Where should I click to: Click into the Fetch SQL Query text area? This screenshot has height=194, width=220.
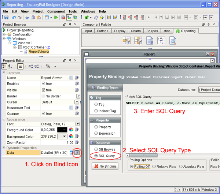[x=173, y=126]
